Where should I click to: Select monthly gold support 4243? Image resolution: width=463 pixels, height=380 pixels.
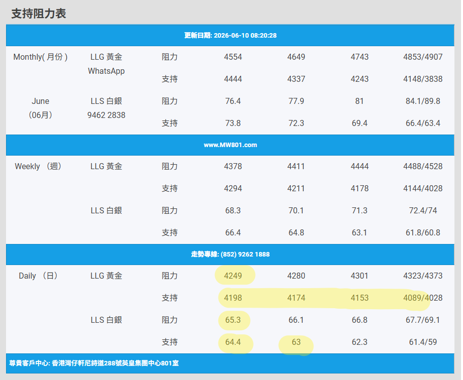(360, 79)
